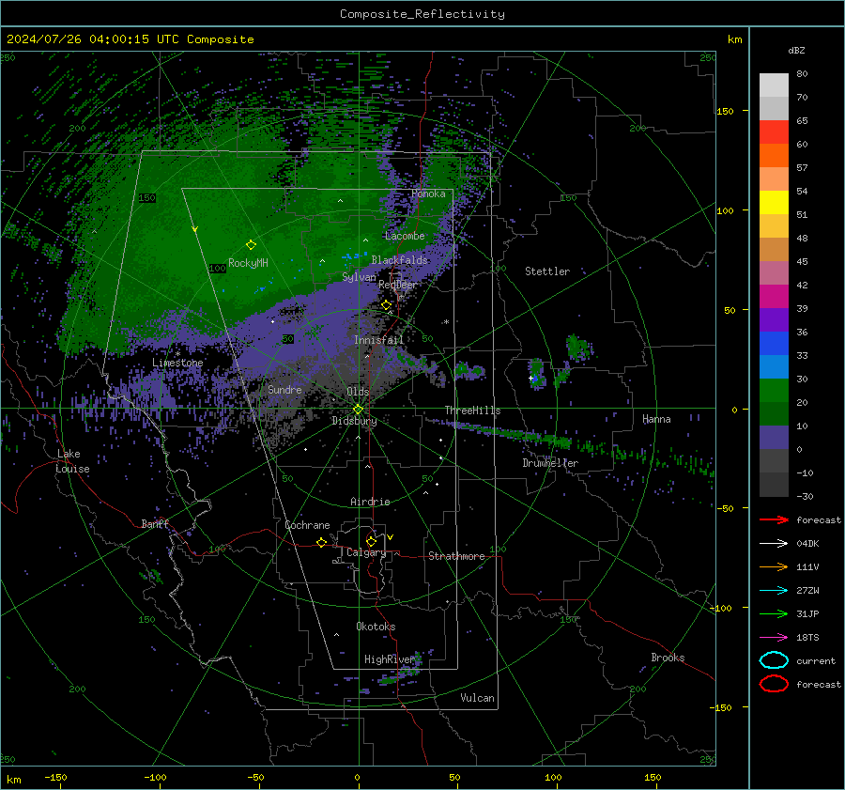Click the RedDeer city label
The image size is (845, 790).
point(398,285)
